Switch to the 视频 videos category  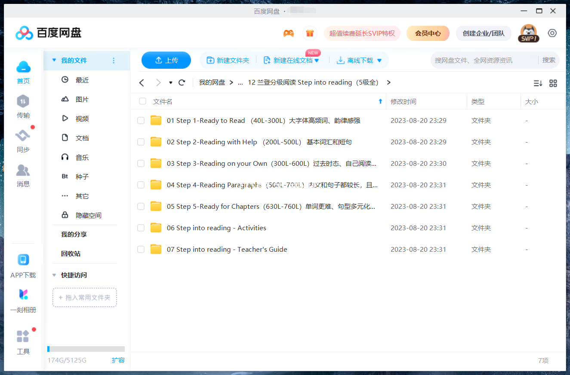(82, 118)
